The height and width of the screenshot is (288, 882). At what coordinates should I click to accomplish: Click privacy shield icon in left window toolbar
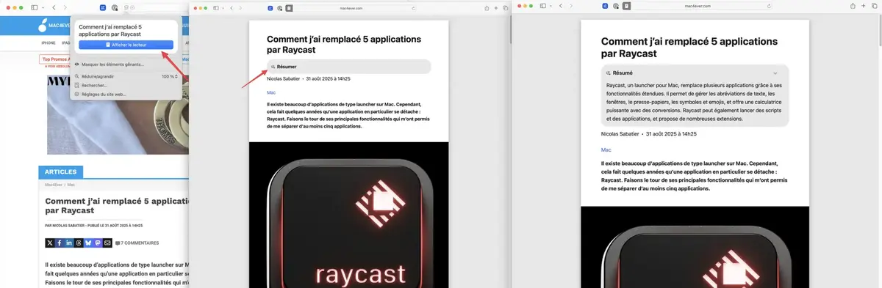115,8
